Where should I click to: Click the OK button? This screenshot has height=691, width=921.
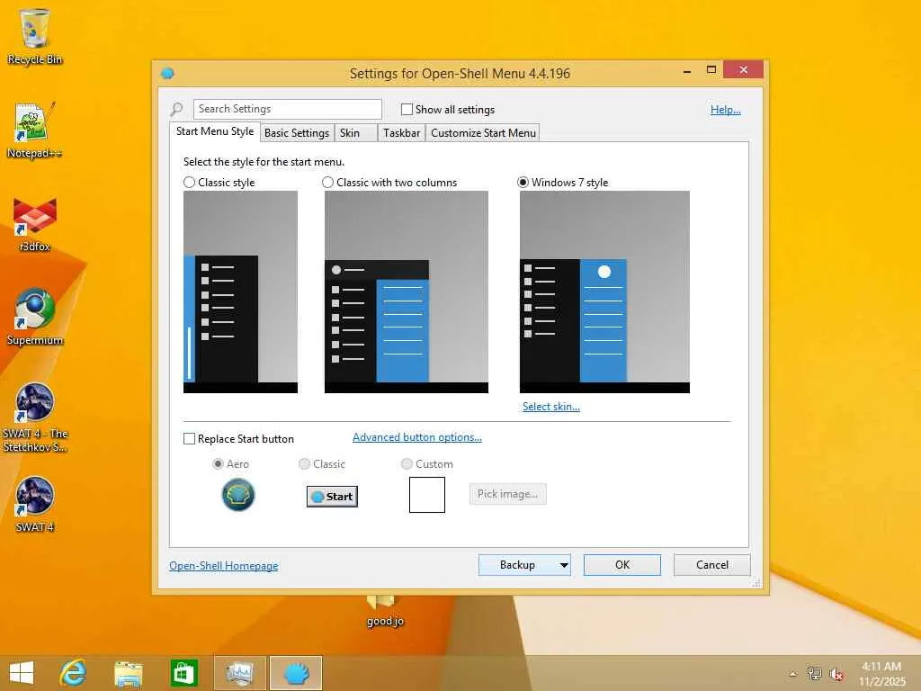pyautogui.click(x=622, y=565)
